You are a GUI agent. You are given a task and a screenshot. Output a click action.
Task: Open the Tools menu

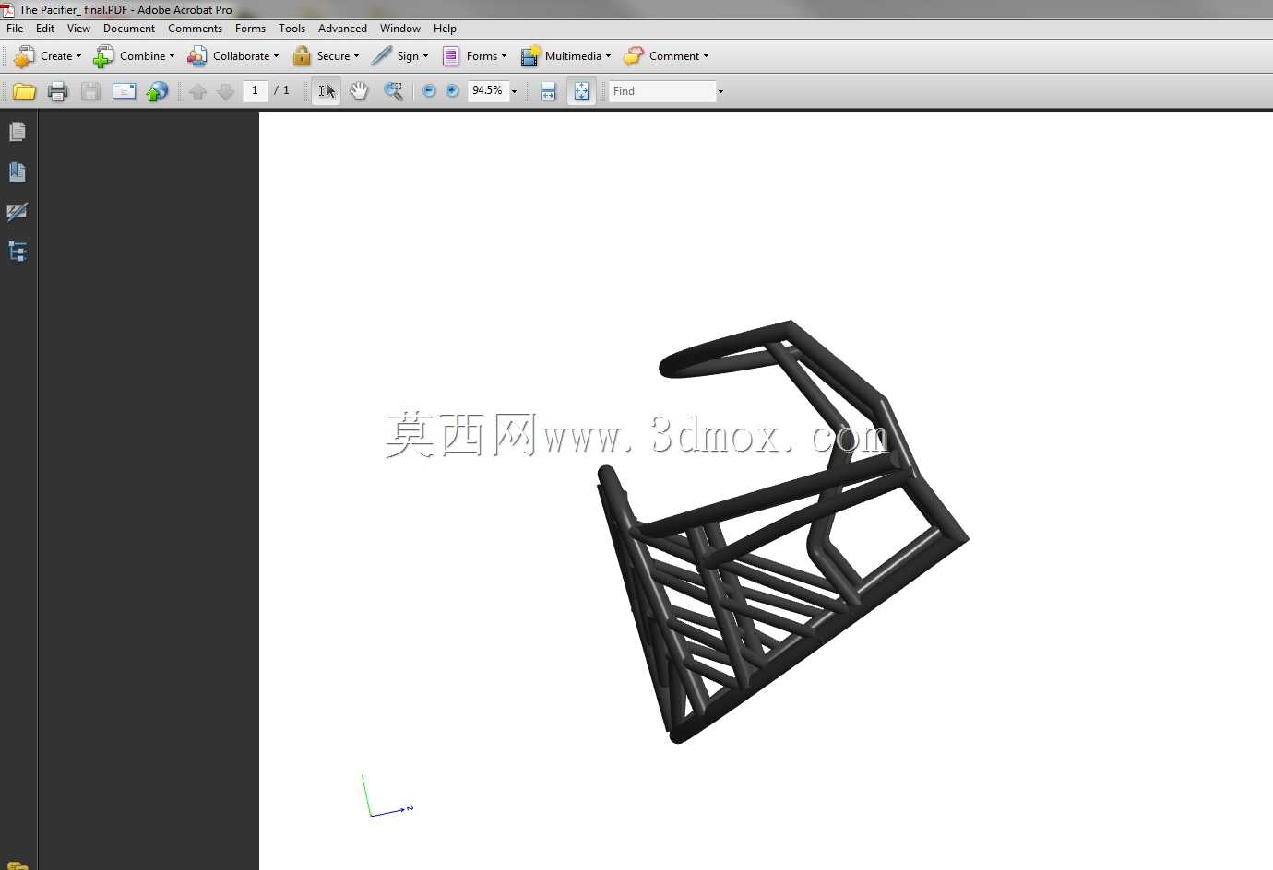click(291, 29)
